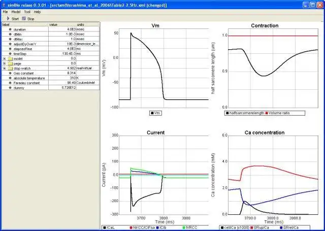Click the bullet icon beside elapsedTime

[x=10, y=49]
